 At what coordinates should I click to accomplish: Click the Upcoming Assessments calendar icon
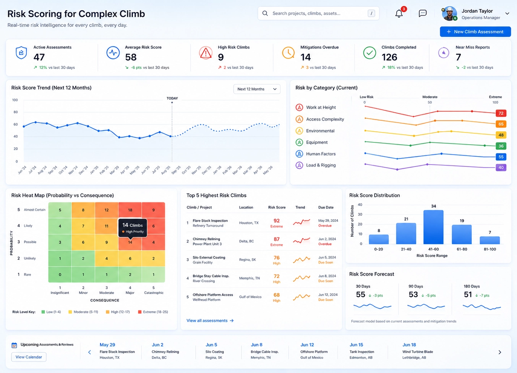pos(14,345)
